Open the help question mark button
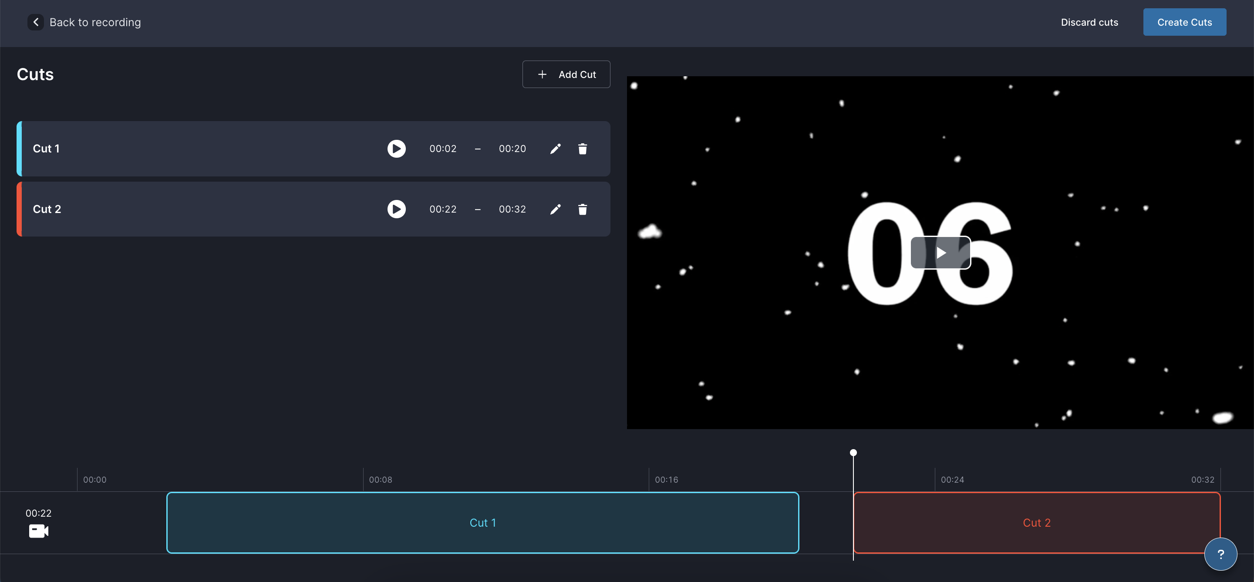The width and height of the screenshot is (1254, 582). click(x=1220, y=554)
